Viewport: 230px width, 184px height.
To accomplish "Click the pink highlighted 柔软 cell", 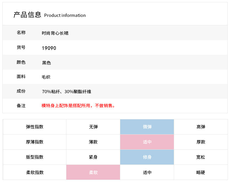I will coord(93,172).
